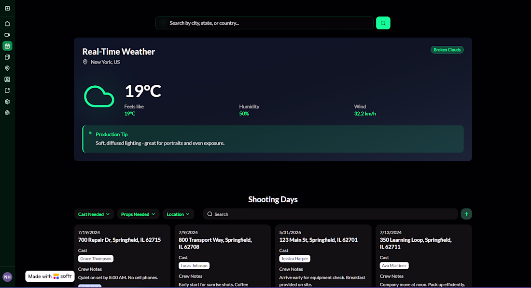This screenshot has width=531, height=288.
Task: Expand the Props Needed filter
Action: tap(138, 214)
